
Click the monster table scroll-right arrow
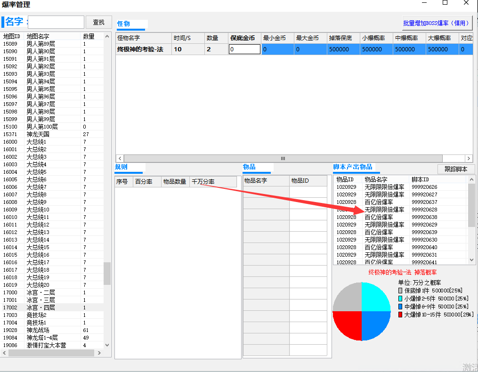click(469, 159)
